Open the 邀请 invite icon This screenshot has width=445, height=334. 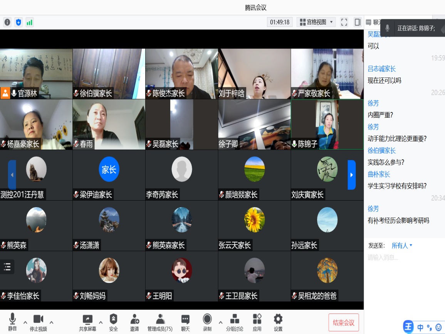point(134,322)
